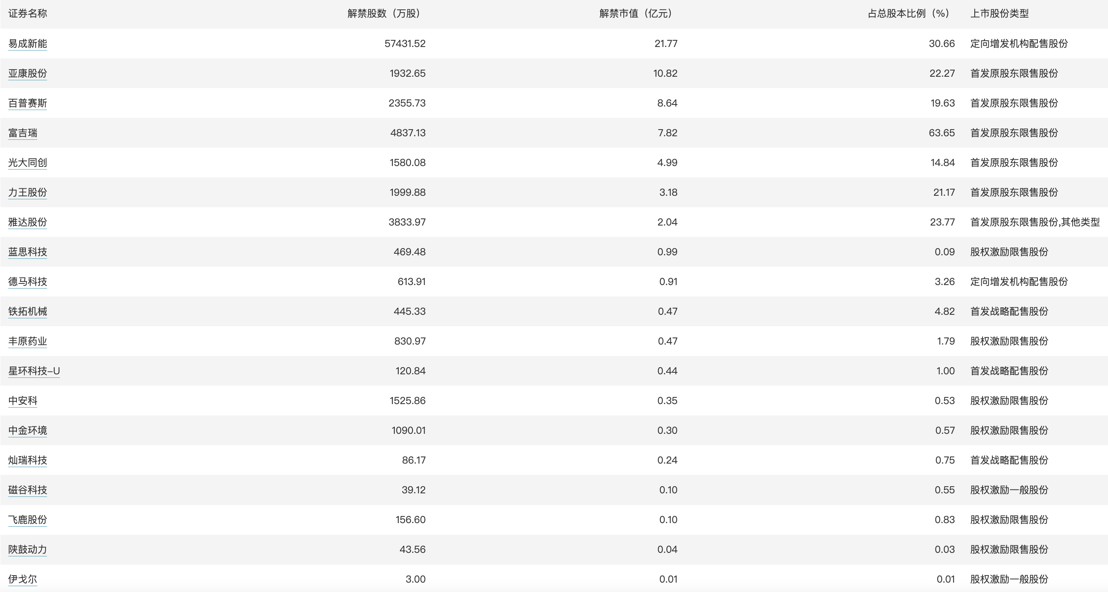The height and width of the screenshot is (592, 1108).
Task: Click the 丰原药业 security name
Action: [x=27, y=341]
